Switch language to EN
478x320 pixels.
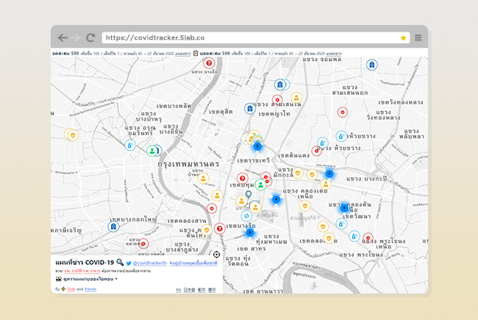(179, 290)
